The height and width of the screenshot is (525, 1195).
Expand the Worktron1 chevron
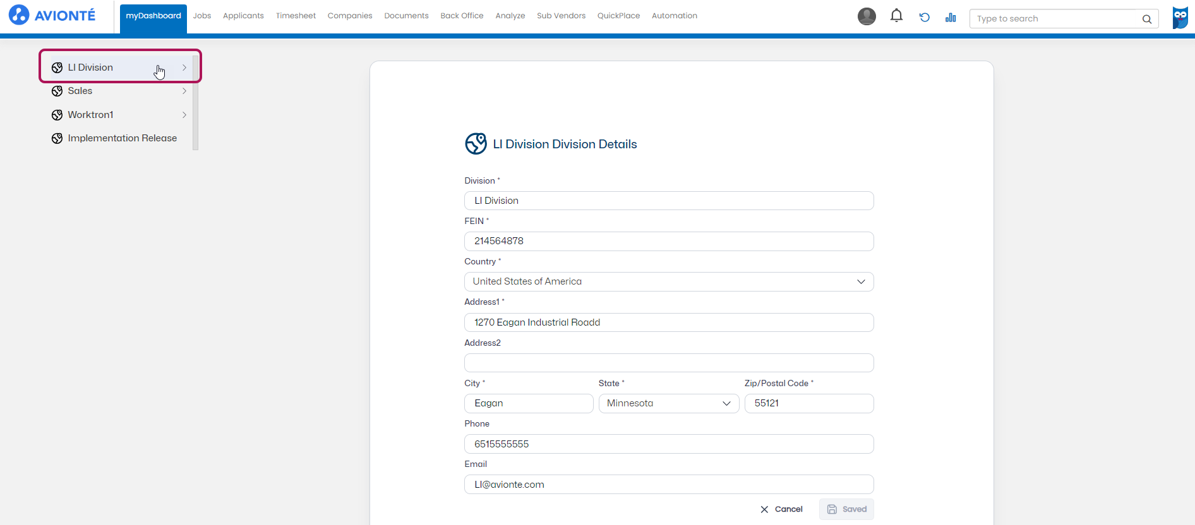[184, 115]
